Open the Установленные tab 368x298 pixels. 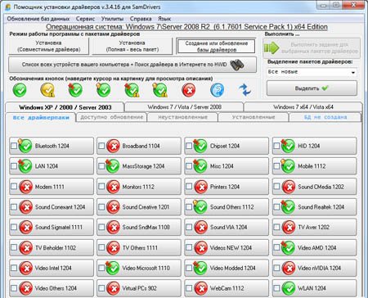click(254, 117)
